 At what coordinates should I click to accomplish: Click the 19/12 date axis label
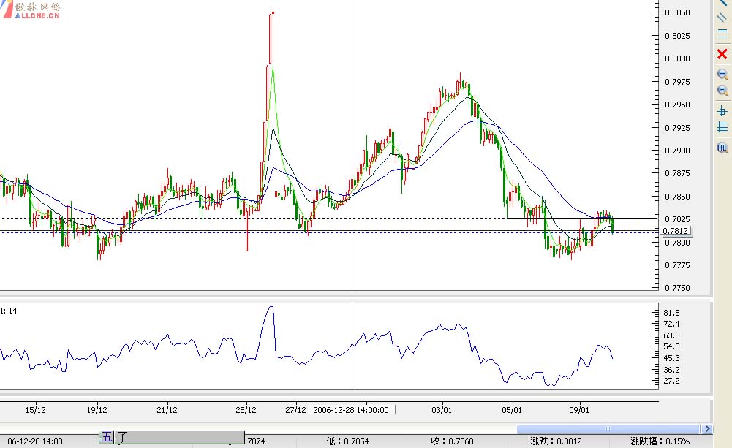[x=97, y=410]
